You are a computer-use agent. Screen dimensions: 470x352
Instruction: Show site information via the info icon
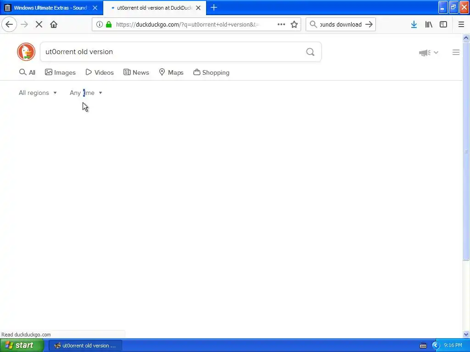click(x=100, y=25)
